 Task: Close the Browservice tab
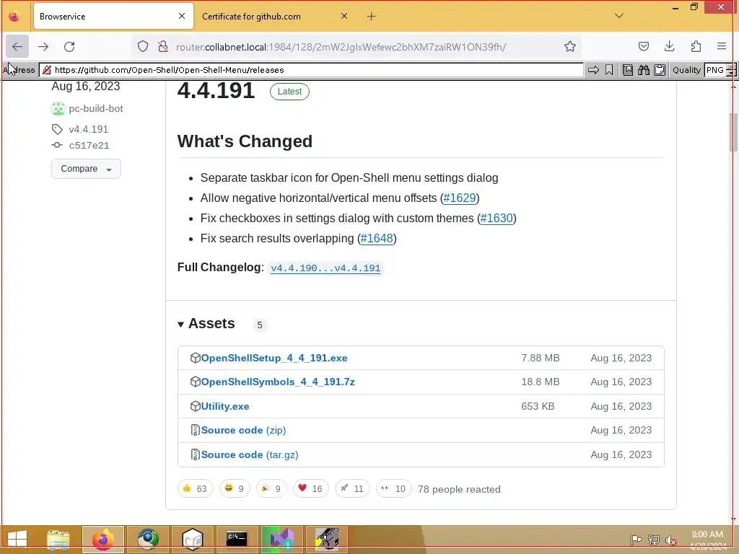181,17
